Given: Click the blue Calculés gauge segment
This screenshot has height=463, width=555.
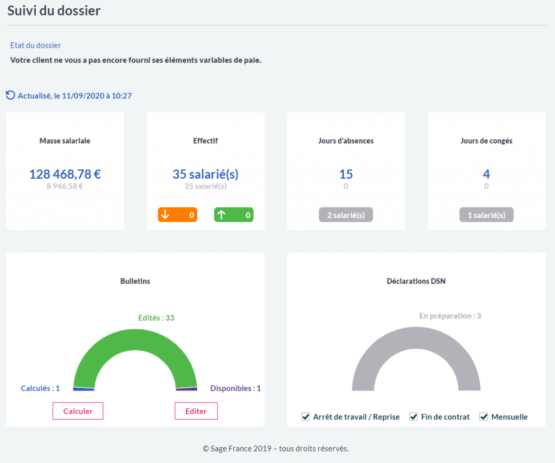Looking at the screenshot, I should [83, 389].
